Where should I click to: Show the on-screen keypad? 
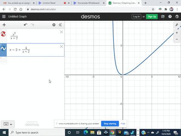(6, 124)
